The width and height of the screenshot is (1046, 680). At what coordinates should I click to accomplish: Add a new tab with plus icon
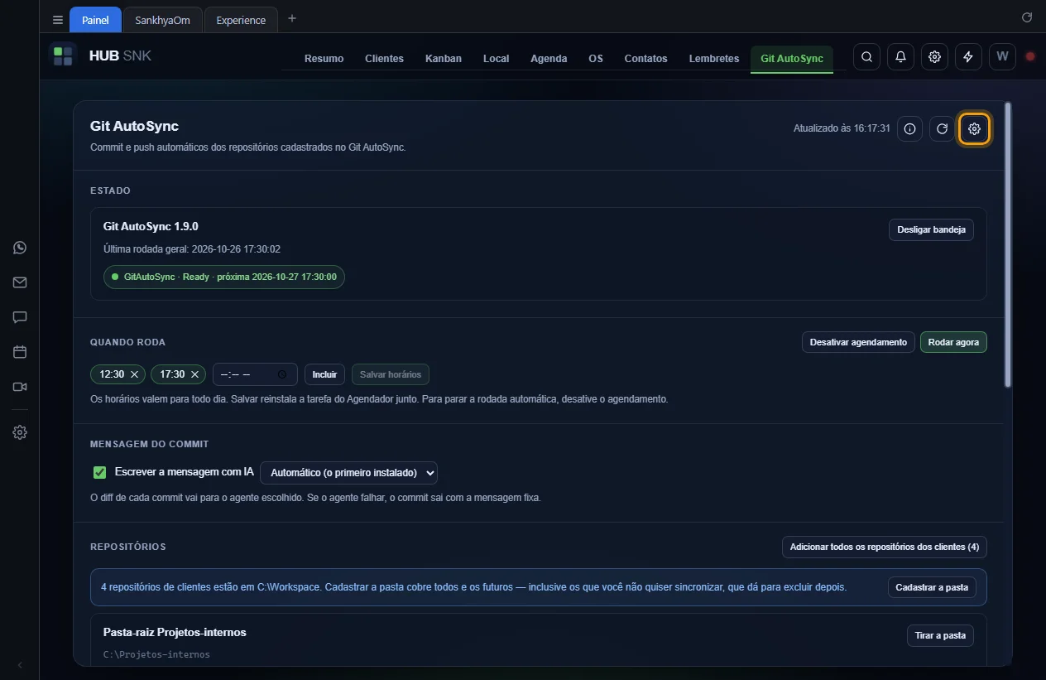click(291, 19)
